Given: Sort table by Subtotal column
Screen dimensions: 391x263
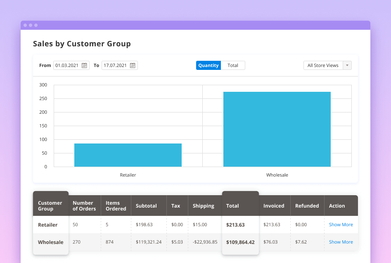Looking at the screenshot, I should (x=146, y=206).
